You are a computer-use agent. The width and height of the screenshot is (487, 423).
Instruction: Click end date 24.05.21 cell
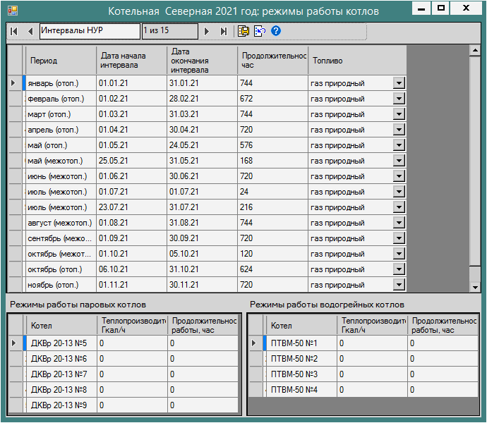pyautogui.click(x=202, y=145)
